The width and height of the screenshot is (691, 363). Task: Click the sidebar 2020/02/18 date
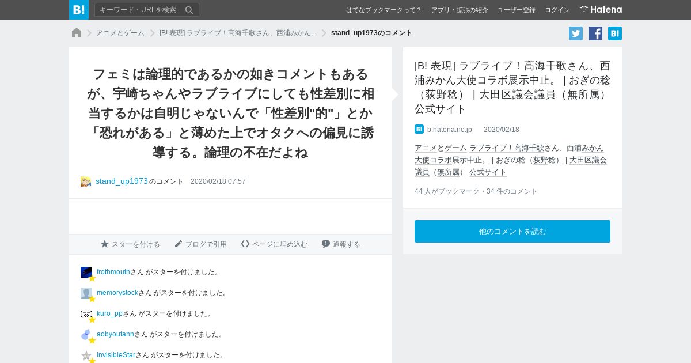pyautogui.click(x=502, y=130)
